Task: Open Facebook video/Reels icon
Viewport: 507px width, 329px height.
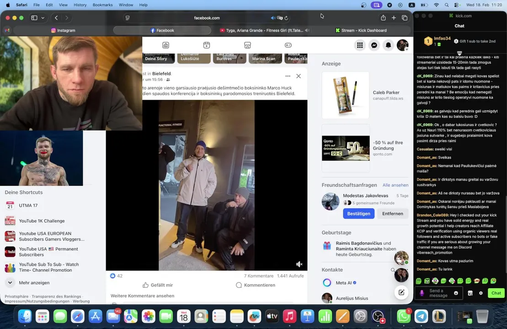Action: 207,45
